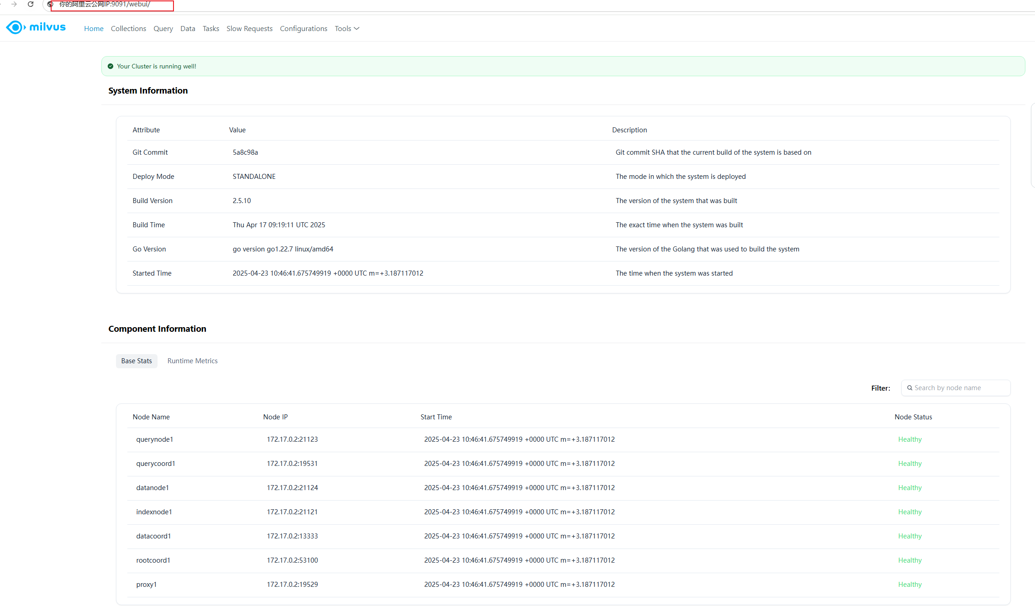Viewport: 1035px width, 606px height.
Task: Click the Tools chevron arrow
Action: (357, 28)
